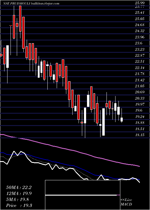Image resolution: width=150 pixels, height=210 pixels.
Task: Click the 21.42 price axis label
Action: (140, 80)
